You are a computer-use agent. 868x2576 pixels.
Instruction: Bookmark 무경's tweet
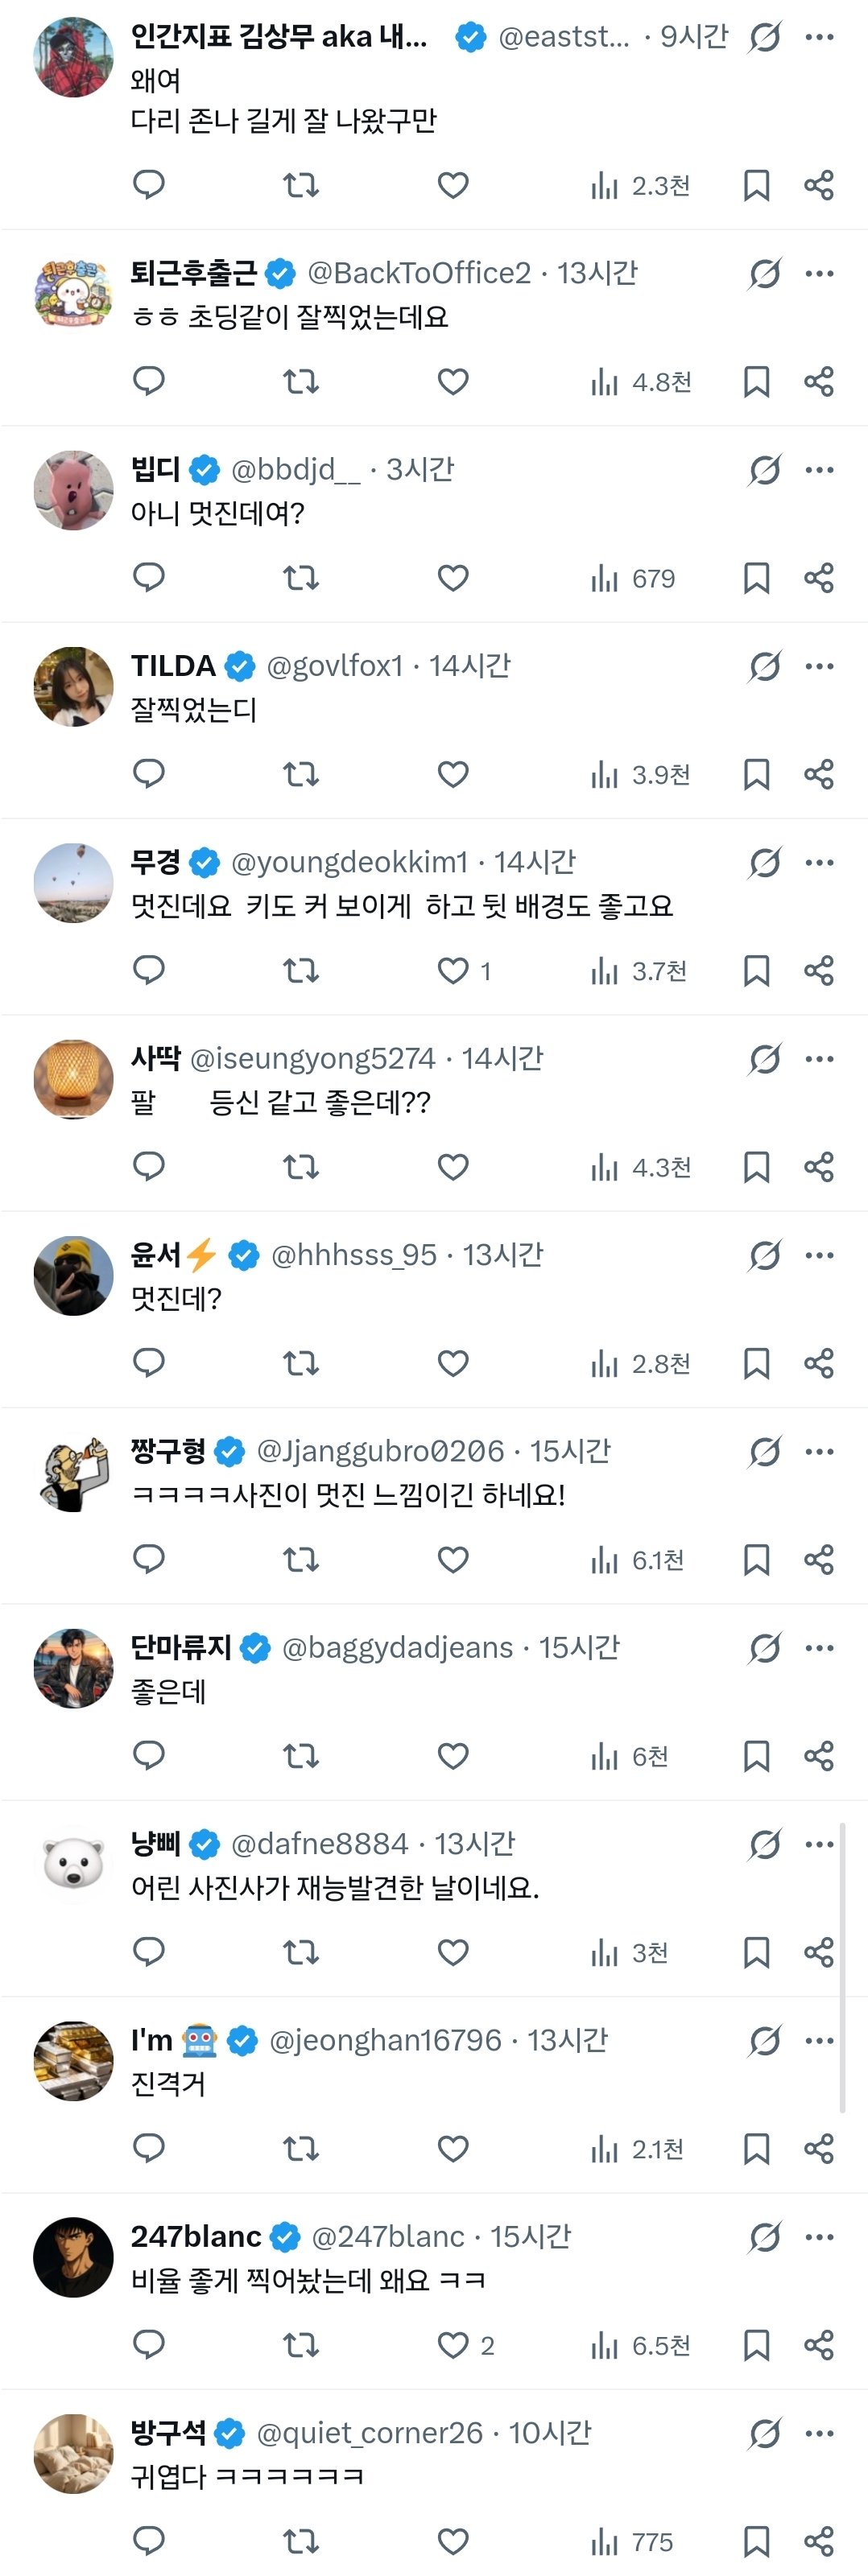tap(756, 971)
